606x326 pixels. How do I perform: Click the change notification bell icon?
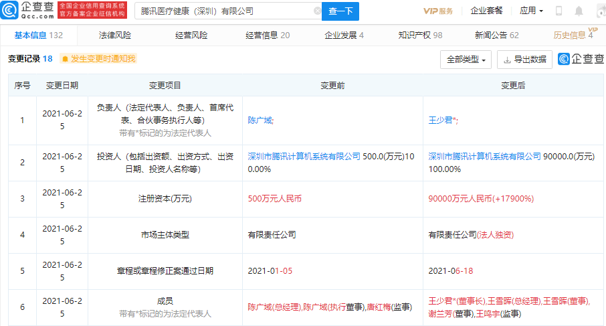click(x=65, y=59)
